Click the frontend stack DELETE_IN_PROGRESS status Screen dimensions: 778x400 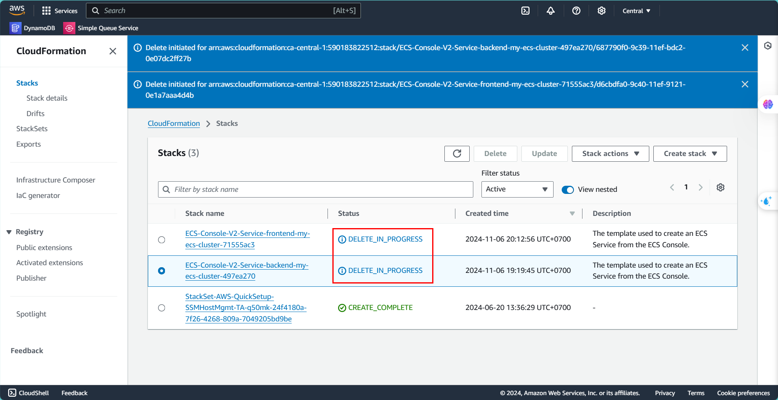[380, 239]
